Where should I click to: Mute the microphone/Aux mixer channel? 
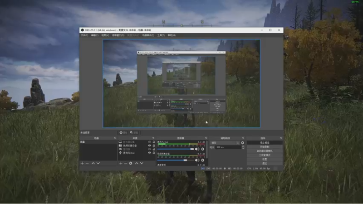[x=197, y=149]
